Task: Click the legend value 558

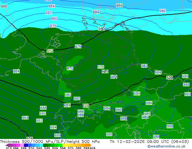Action: 63,148
